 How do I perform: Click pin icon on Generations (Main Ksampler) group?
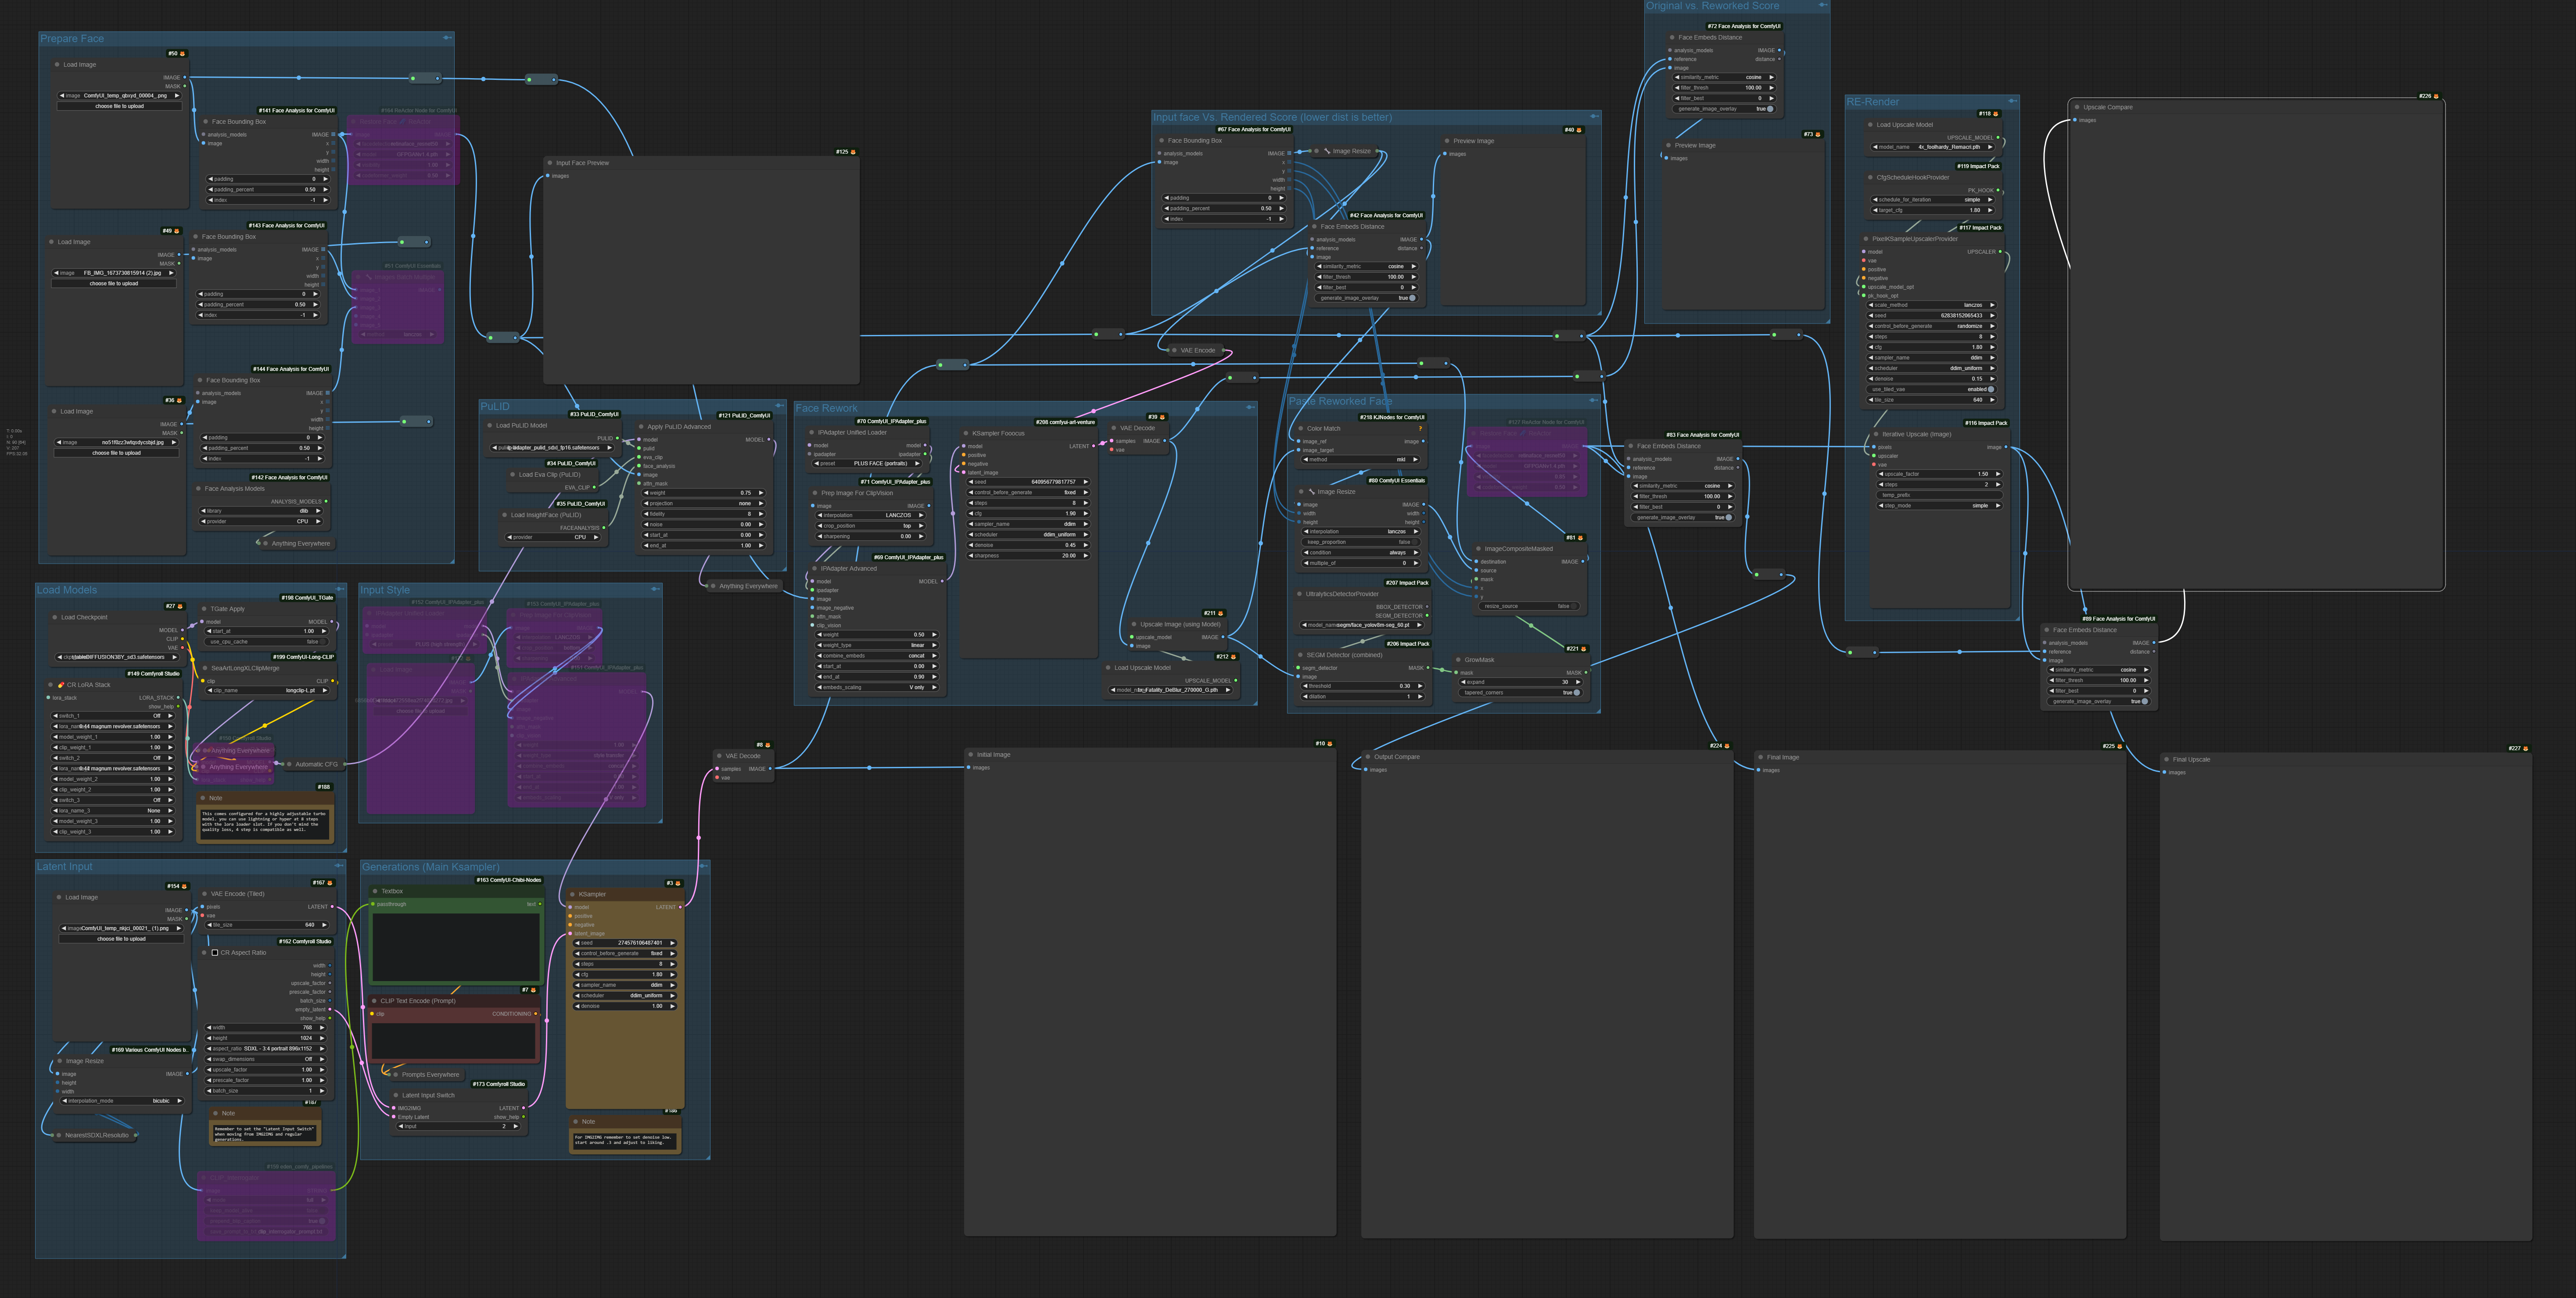[x=703, y=866]
